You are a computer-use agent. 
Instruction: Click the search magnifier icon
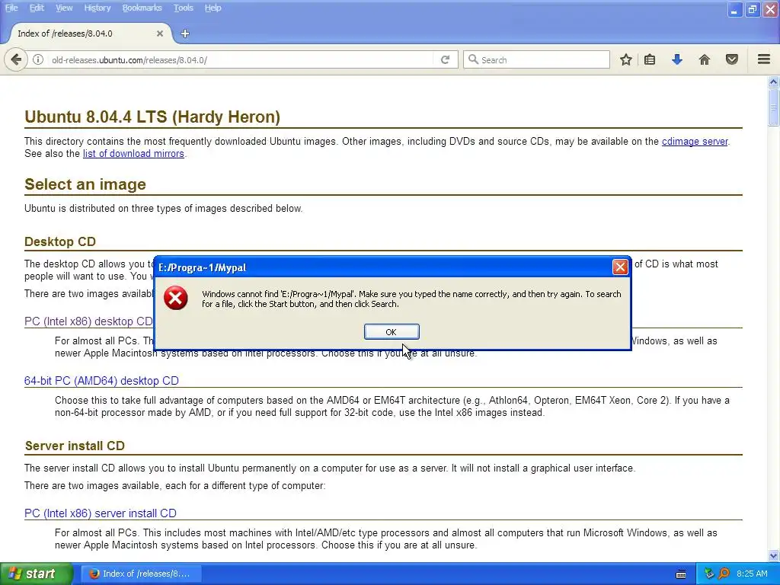[x=473, y=59]
